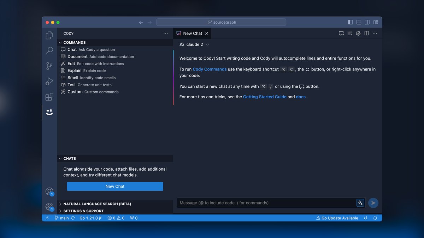Image resolution: width=424 pixels, height=238 pixels.
Task: Run the Test Generate unit tests command
Action: point(115,85)
